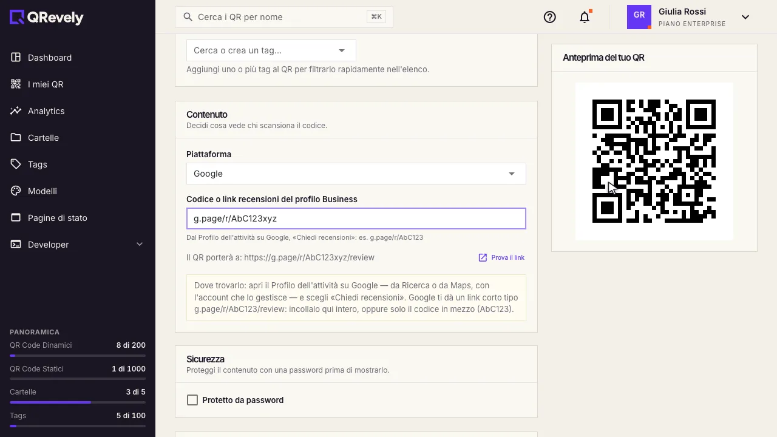The width and height of the screenshot is (777, 437).
Task: Focus the Cerca i QR per nome field
Action: (x=284, y=17)
